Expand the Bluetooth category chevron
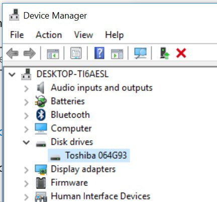 [x=26, y=116]
